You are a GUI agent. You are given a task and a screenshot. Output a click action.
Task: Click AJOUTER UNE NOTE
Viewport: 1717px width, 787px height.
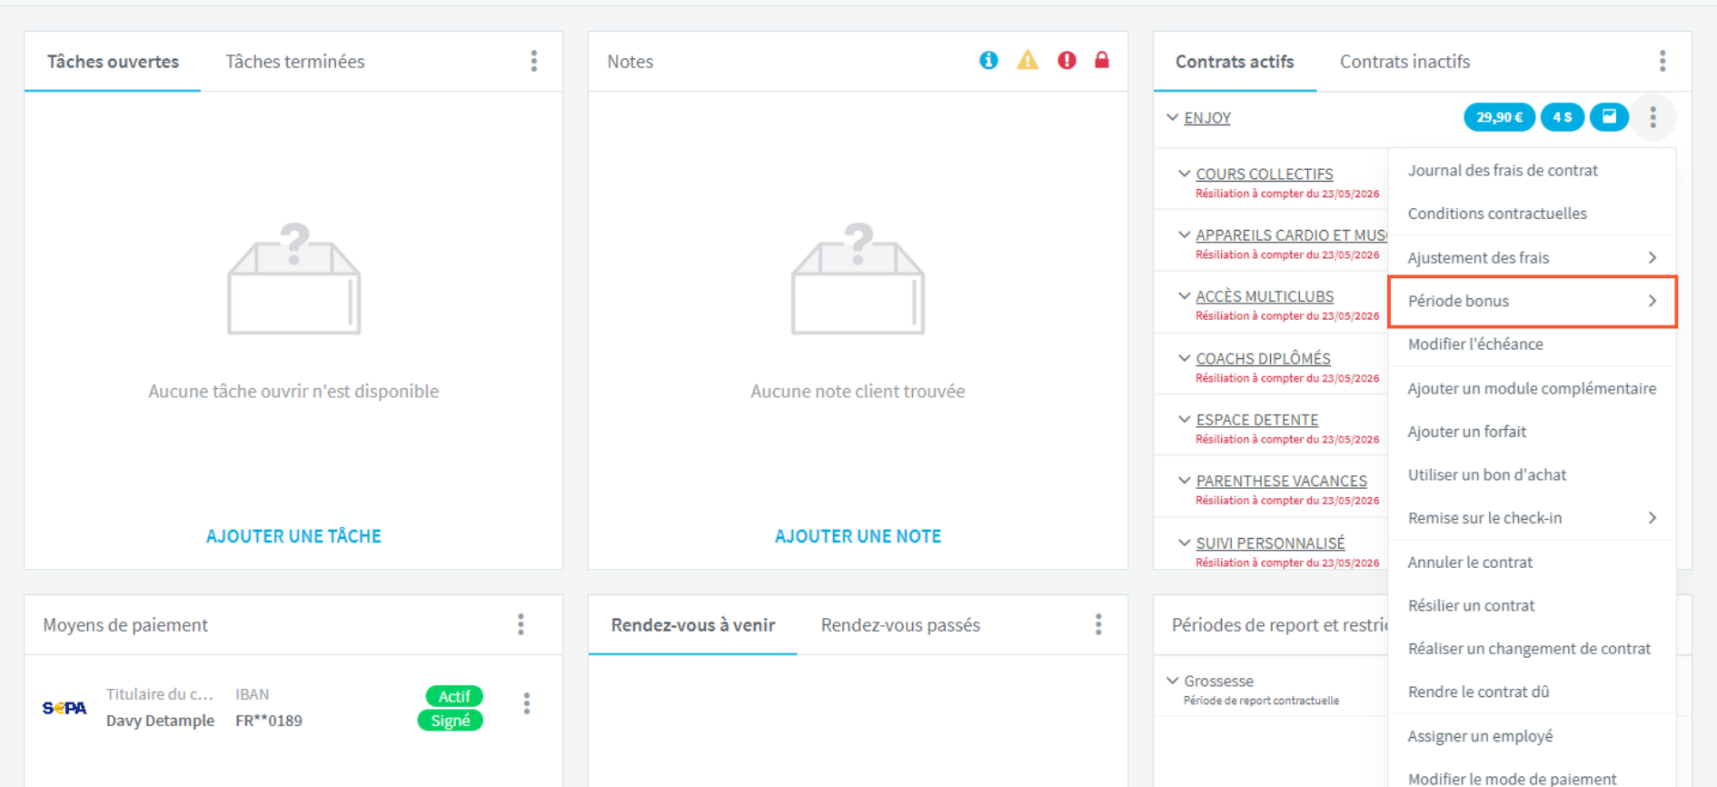click(x=858, y=536)
